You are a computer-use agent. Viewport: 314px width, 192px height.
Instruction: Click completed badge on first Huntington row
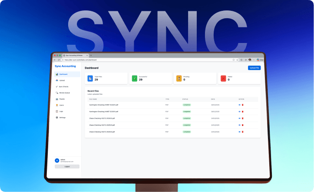point(187,105)
